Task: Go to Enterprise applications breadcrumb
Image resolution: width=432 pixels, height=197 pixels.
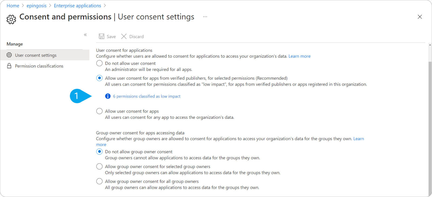Action: 77,6
